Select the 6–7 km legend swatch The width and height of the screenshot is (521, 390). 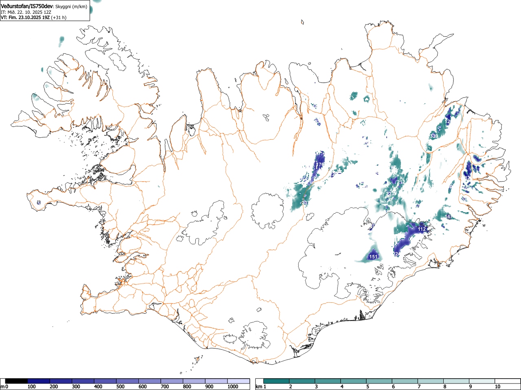pyautogui.click(x=405, y=381)
